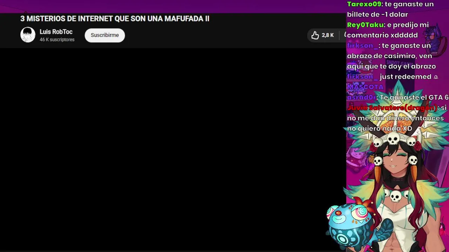The width and height of the screenshot is (449, 252).
Task: Click the video title about misterios de internet
Action: (115, 19)
